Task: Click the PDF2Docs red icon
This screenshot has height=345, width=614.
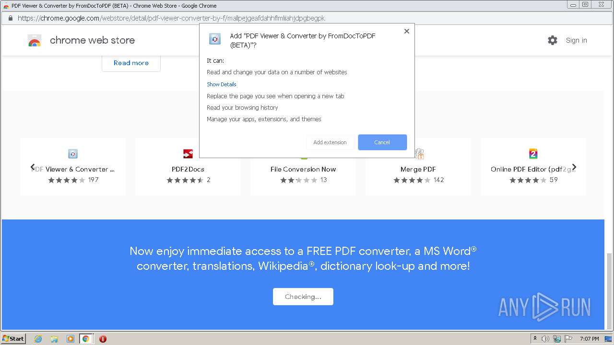Action: pyautogui.click(x=188, y=154)
